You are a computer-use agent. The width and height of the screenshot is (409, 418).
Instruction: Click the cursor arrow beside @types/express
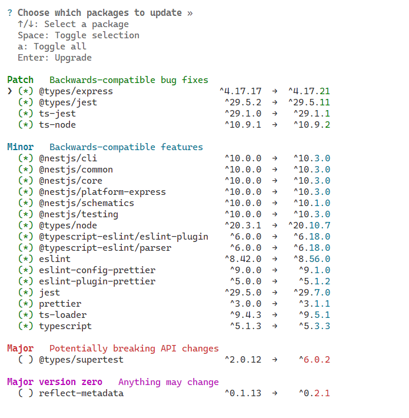click(9, 91)
